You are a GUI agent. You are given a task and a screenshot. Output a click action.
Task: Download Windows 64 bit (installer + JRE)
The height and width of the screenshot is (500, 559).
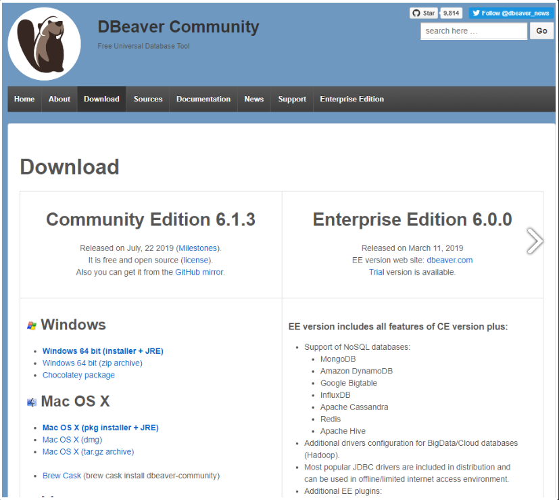[103, 351]
